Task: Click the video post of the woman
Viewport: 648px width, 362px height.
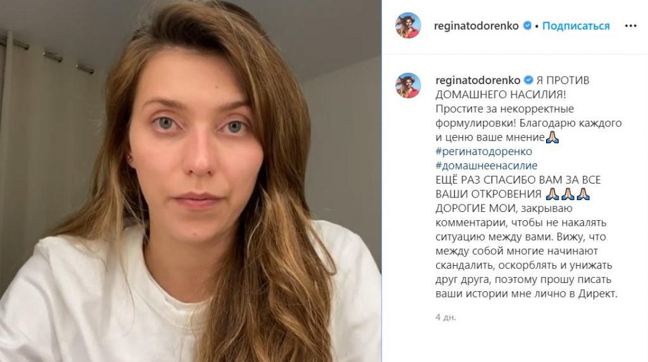Action: coord(191,181)
